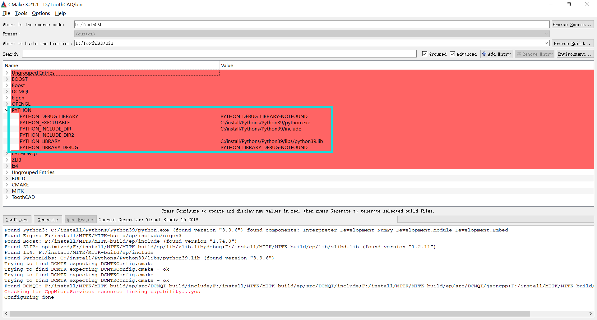
Task: Expand the lz4 group
Action: (x=7, y=166)
